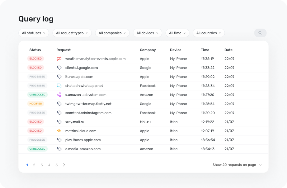
Task: Click the next page arrow in pagination
Action: tap(64, 165)
